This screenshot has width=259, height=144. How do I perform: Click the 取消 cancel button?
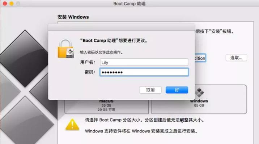(150, 90)
